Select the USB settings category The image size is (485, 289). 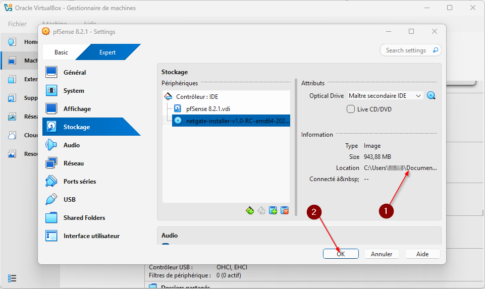coord(69,200)
